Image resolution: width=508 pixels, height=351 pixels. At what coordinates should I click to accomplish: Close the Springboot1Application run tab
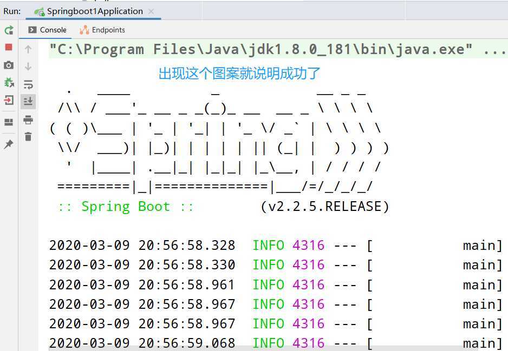[x=151, y=11]
